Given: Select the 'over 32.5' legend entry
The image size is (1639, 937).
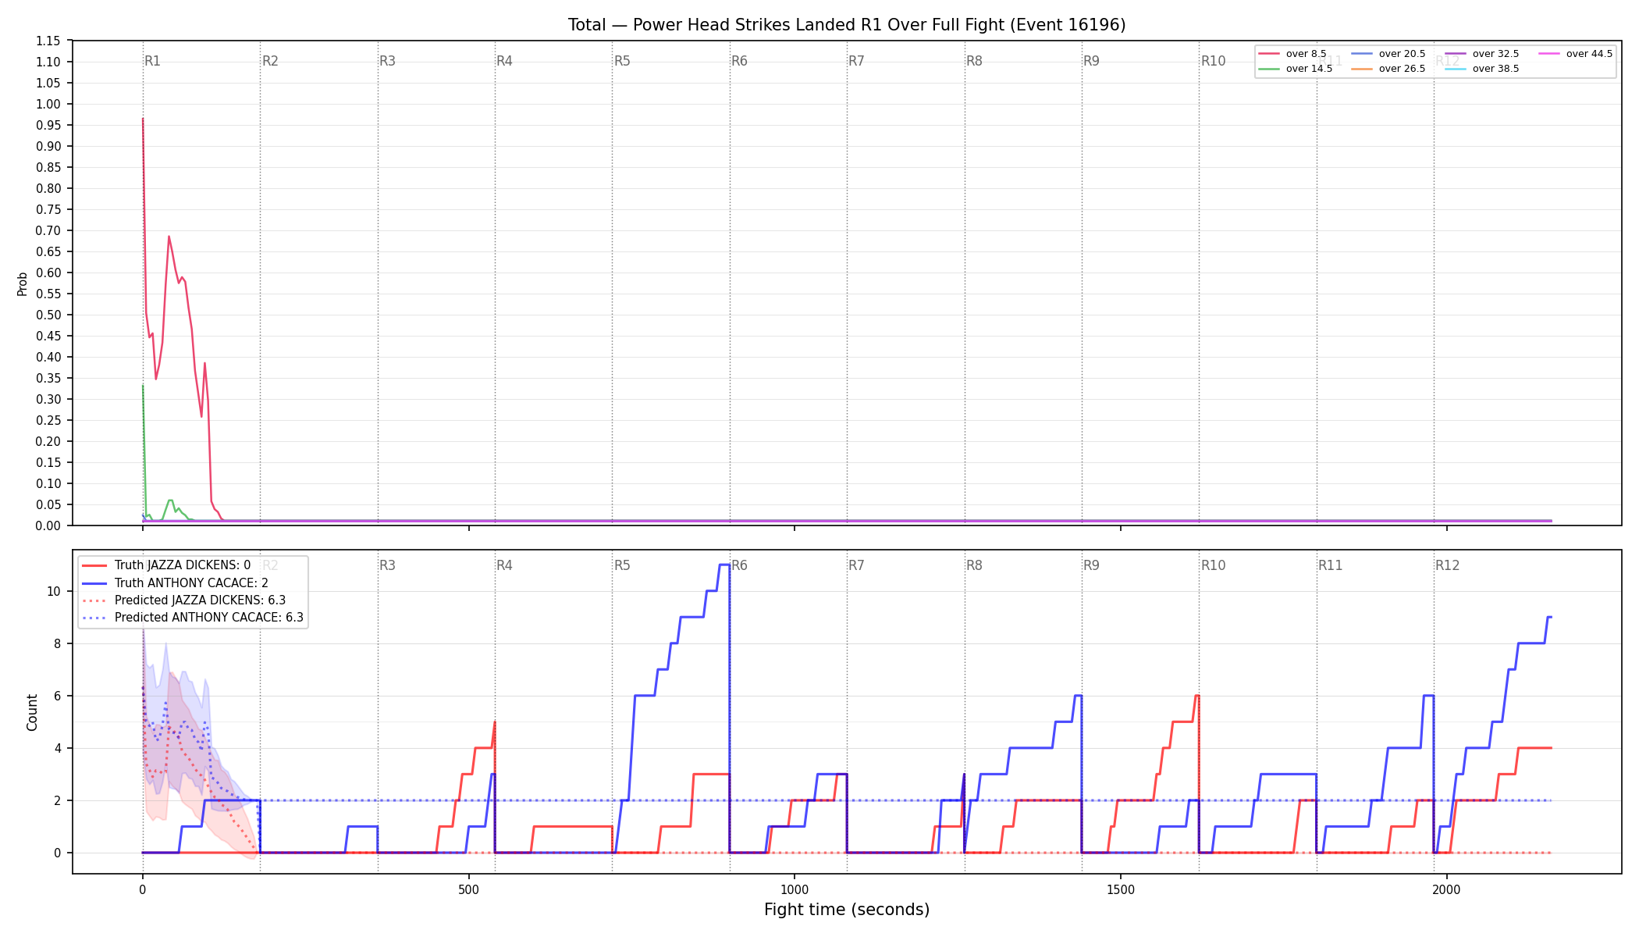Looking at the screenshot, I should 1481,54.
